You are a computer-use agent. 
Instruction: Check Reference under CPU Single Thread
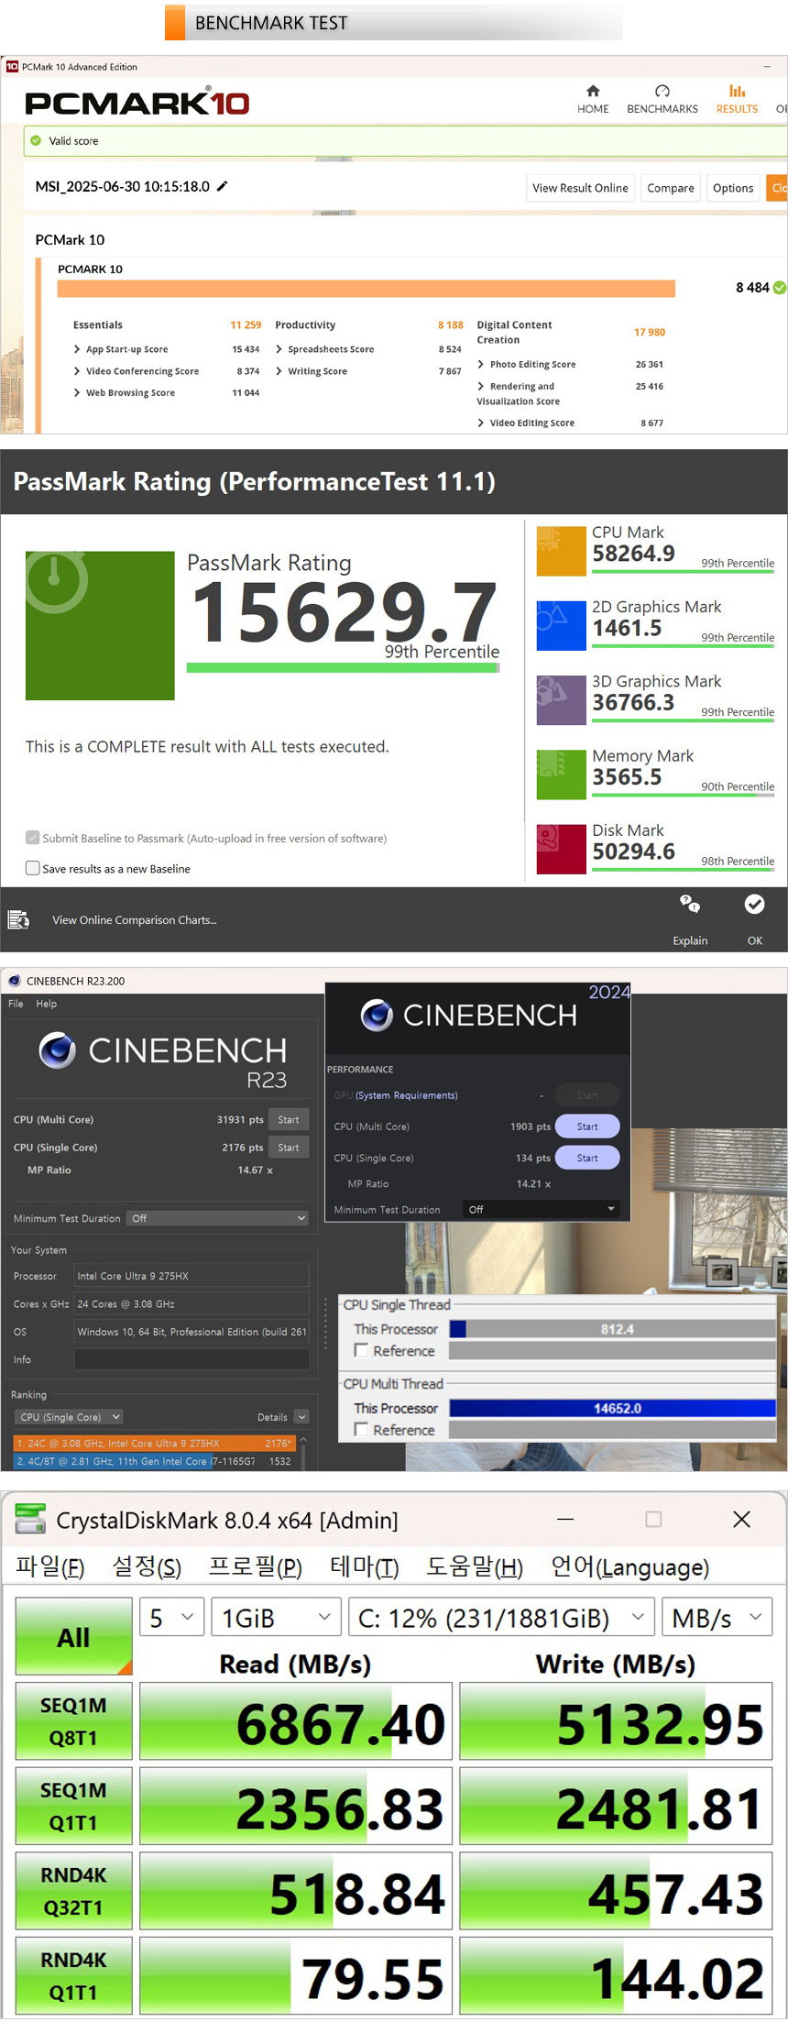pos(362,1350)
